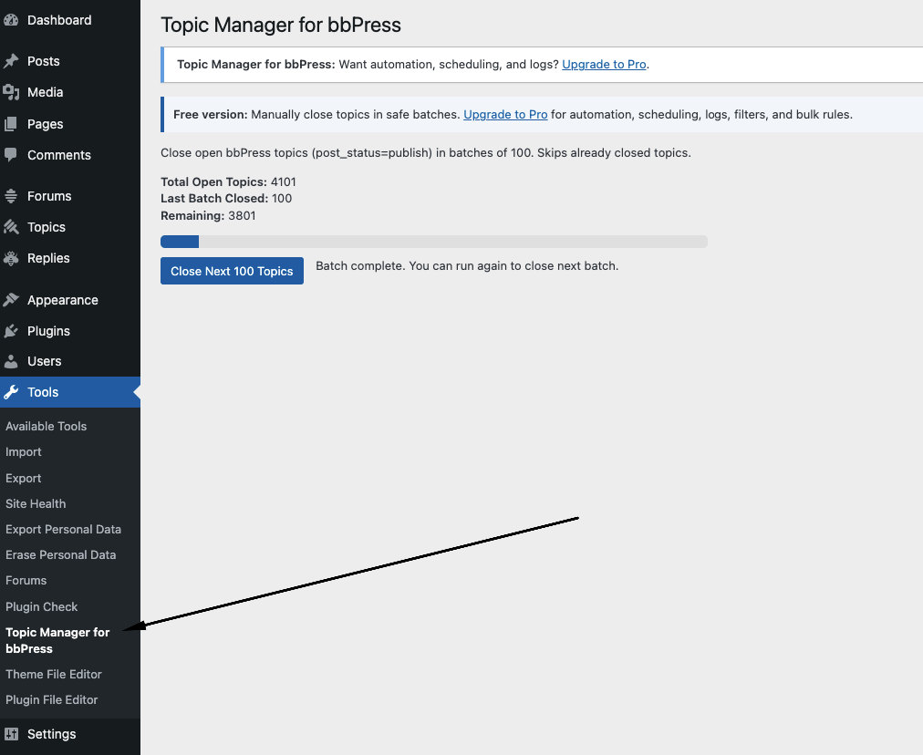Open the Appearance menu
The width and height of the screenshot is (923, 755).
click(63, 300)
